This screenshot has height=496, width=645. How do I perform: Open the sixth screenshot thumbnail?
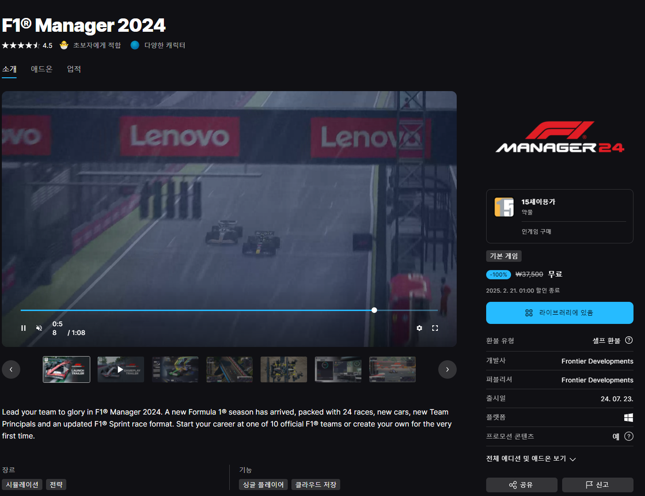pos(338,369)
